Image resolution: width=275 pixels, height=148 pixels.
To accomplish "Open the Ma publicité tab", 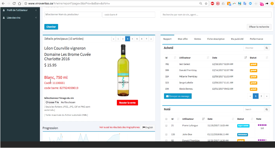I will click(237, 39).
